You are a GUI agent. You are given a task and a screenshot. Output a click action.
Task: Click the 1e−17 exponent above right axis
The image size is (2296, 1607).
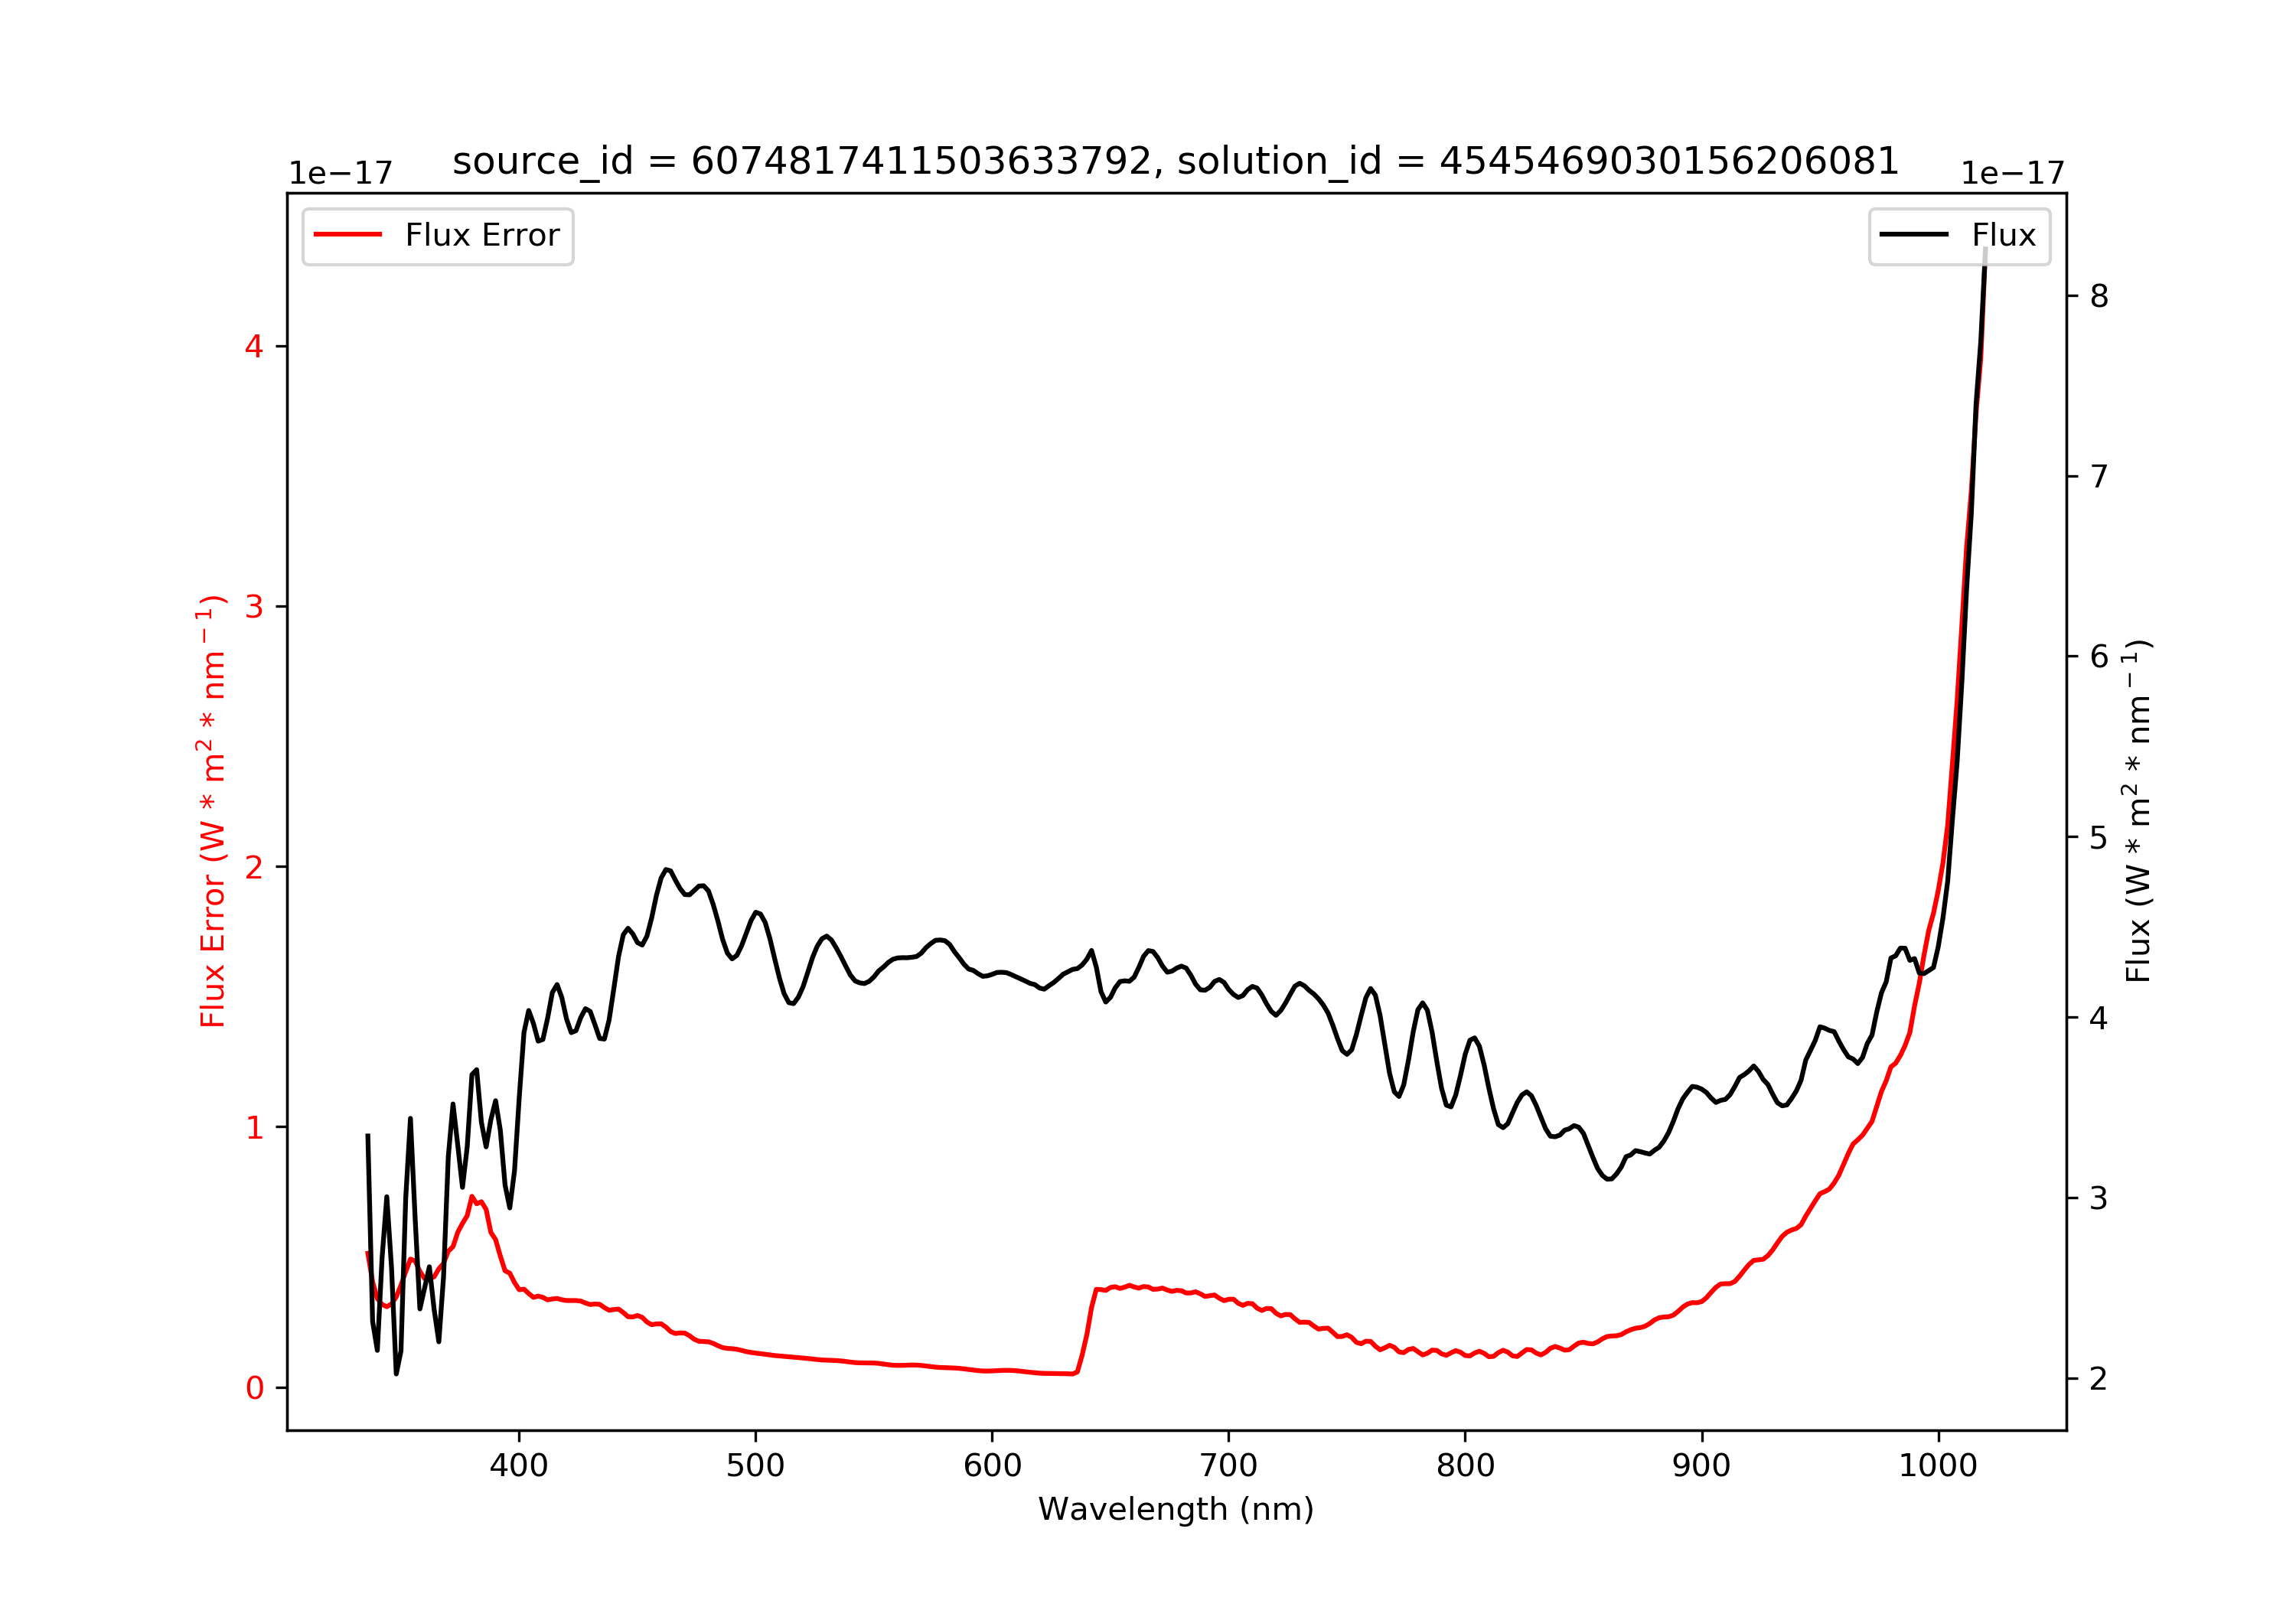point(2013,174)
